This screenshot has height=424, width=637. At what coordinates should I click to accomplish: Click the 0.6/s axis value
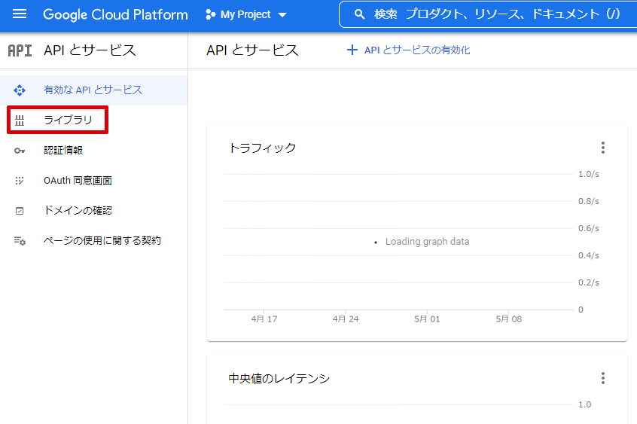pos(589,228)
